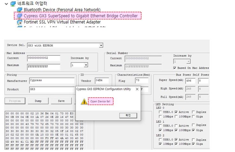This screenshot has width=235, height=152.
Task: Enable LED 0 100Mbps checkbox
Action: point(176,116)
